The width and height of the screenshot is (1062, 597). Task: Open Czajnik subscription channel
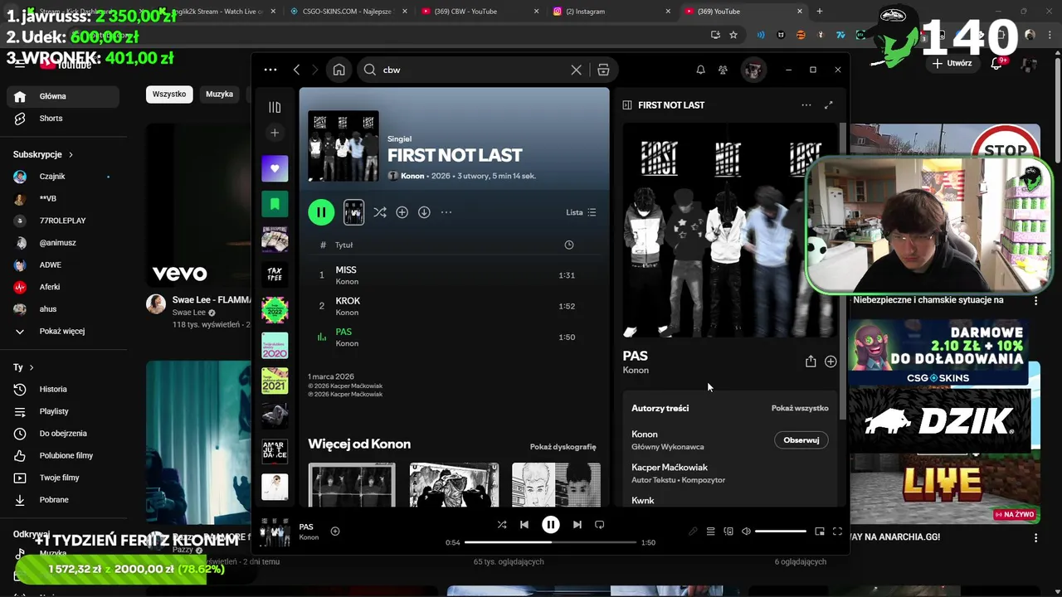pyautogui.click(x=63, y=177)
